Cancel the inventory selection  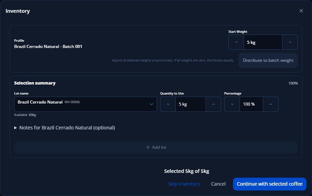218,184
